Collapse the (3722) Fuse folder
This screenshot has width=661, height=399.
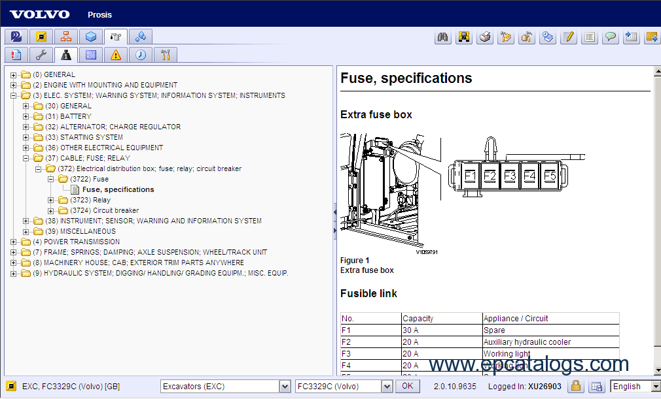tap(51, 179)
